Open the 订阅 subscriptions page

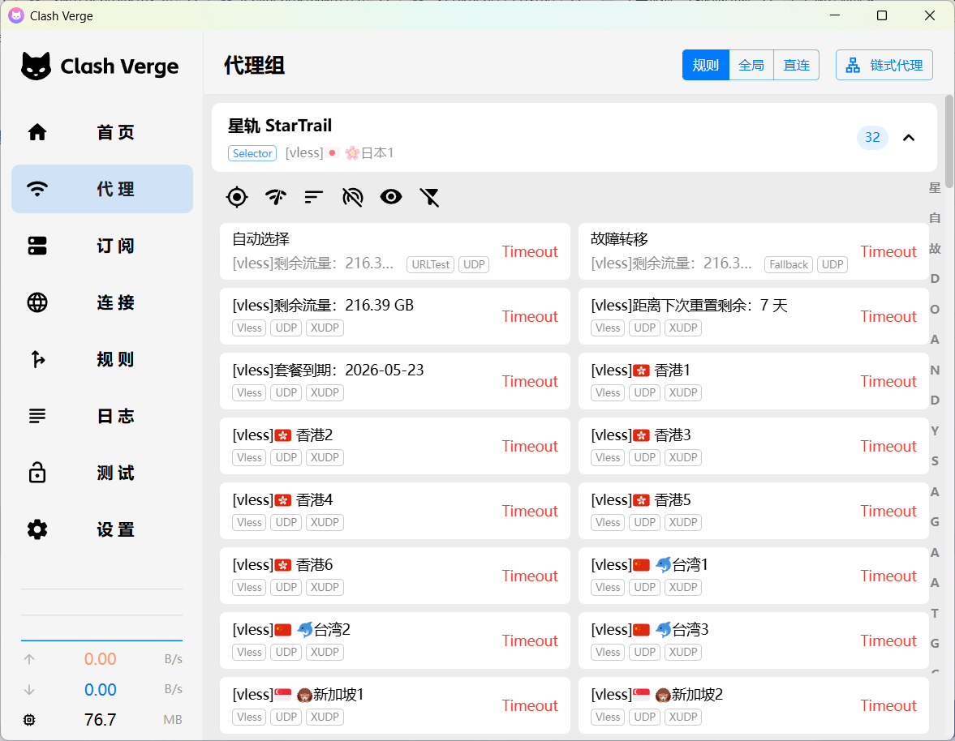(102, 246)
